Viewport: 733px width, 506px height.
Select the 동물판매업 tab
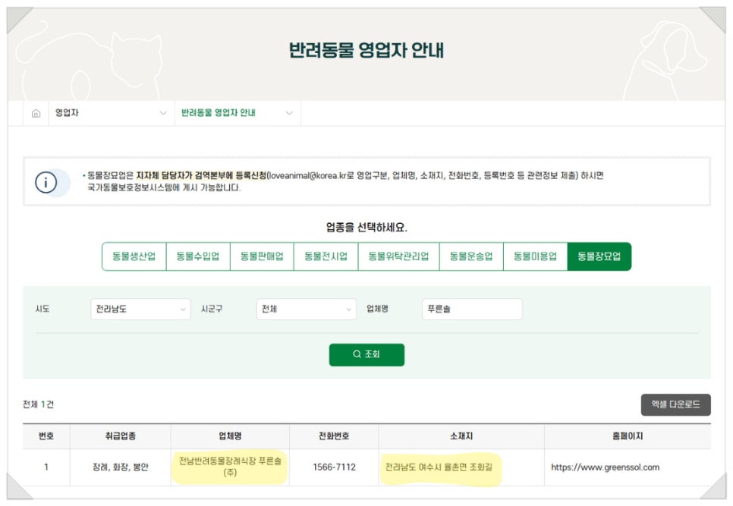pos(262,256)
